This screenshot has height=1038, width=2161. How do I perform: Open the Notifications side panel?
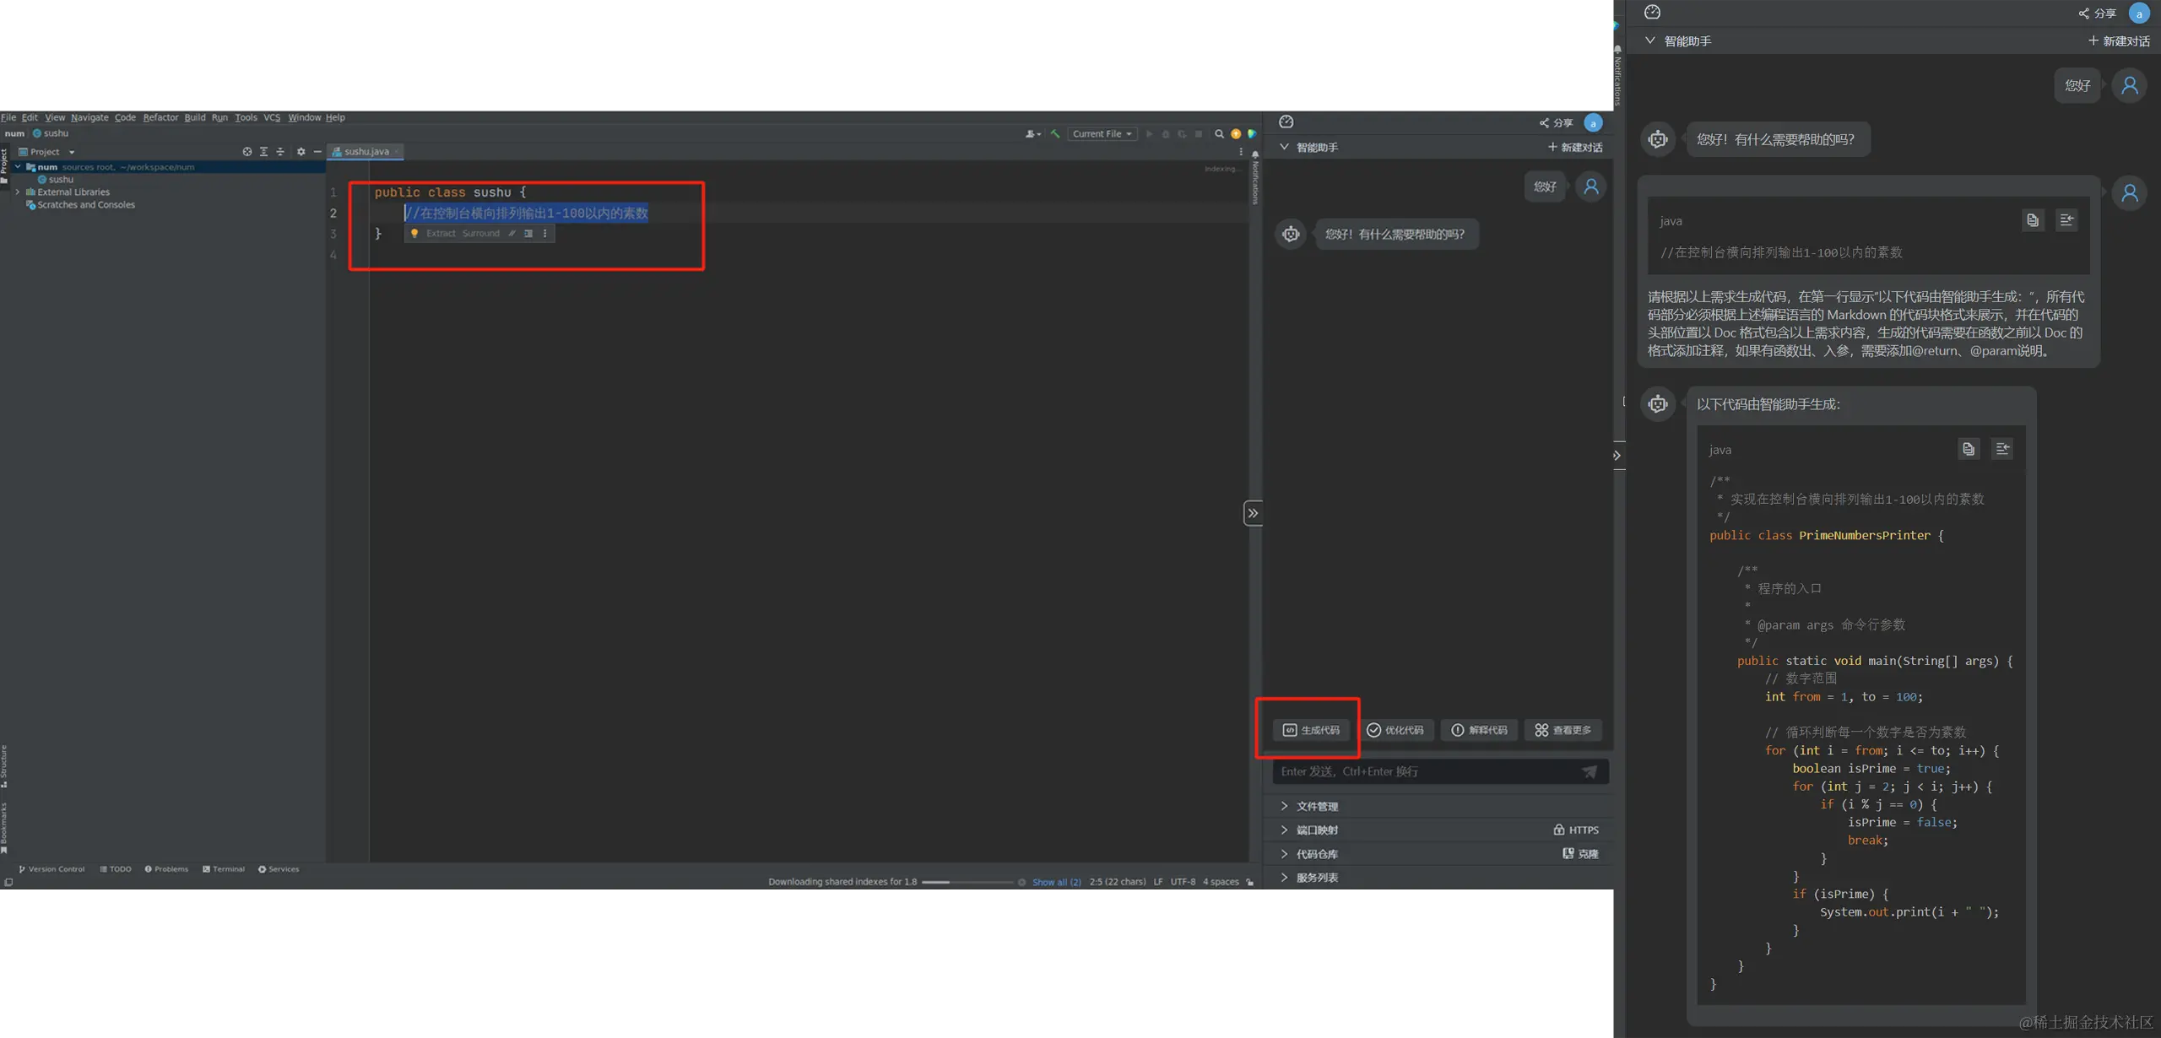(1255, 178)
